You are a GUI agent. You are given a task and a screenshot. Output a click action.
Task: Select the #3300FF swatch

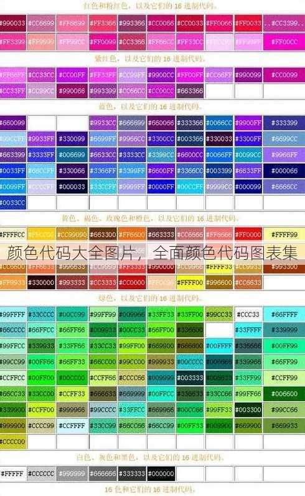(x=248, y=139)
